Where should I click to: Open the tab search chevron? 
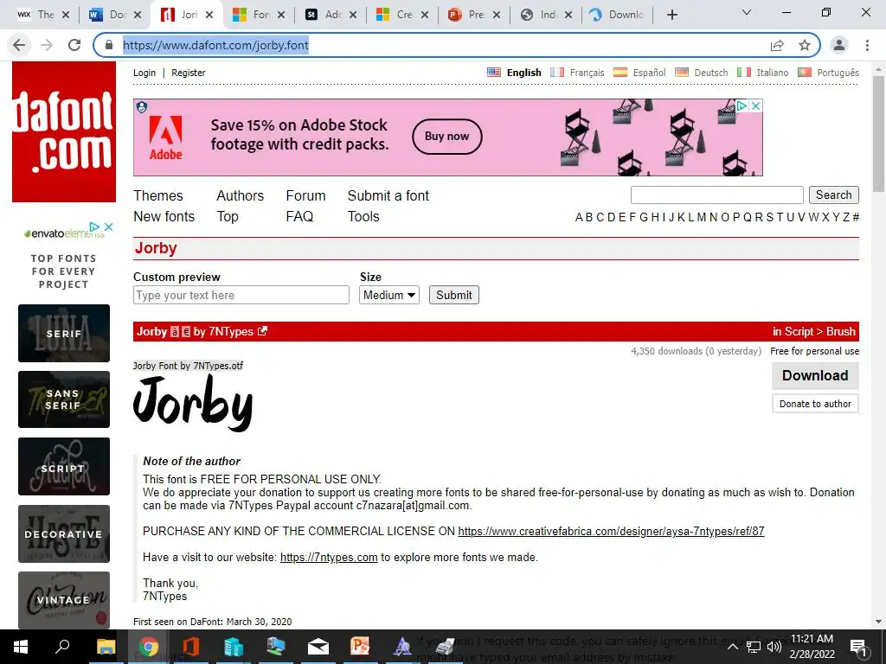747,12
